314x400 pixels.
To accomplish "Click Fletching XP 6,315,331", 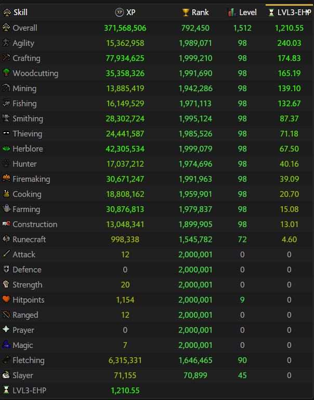I will (x=125, y=360).
